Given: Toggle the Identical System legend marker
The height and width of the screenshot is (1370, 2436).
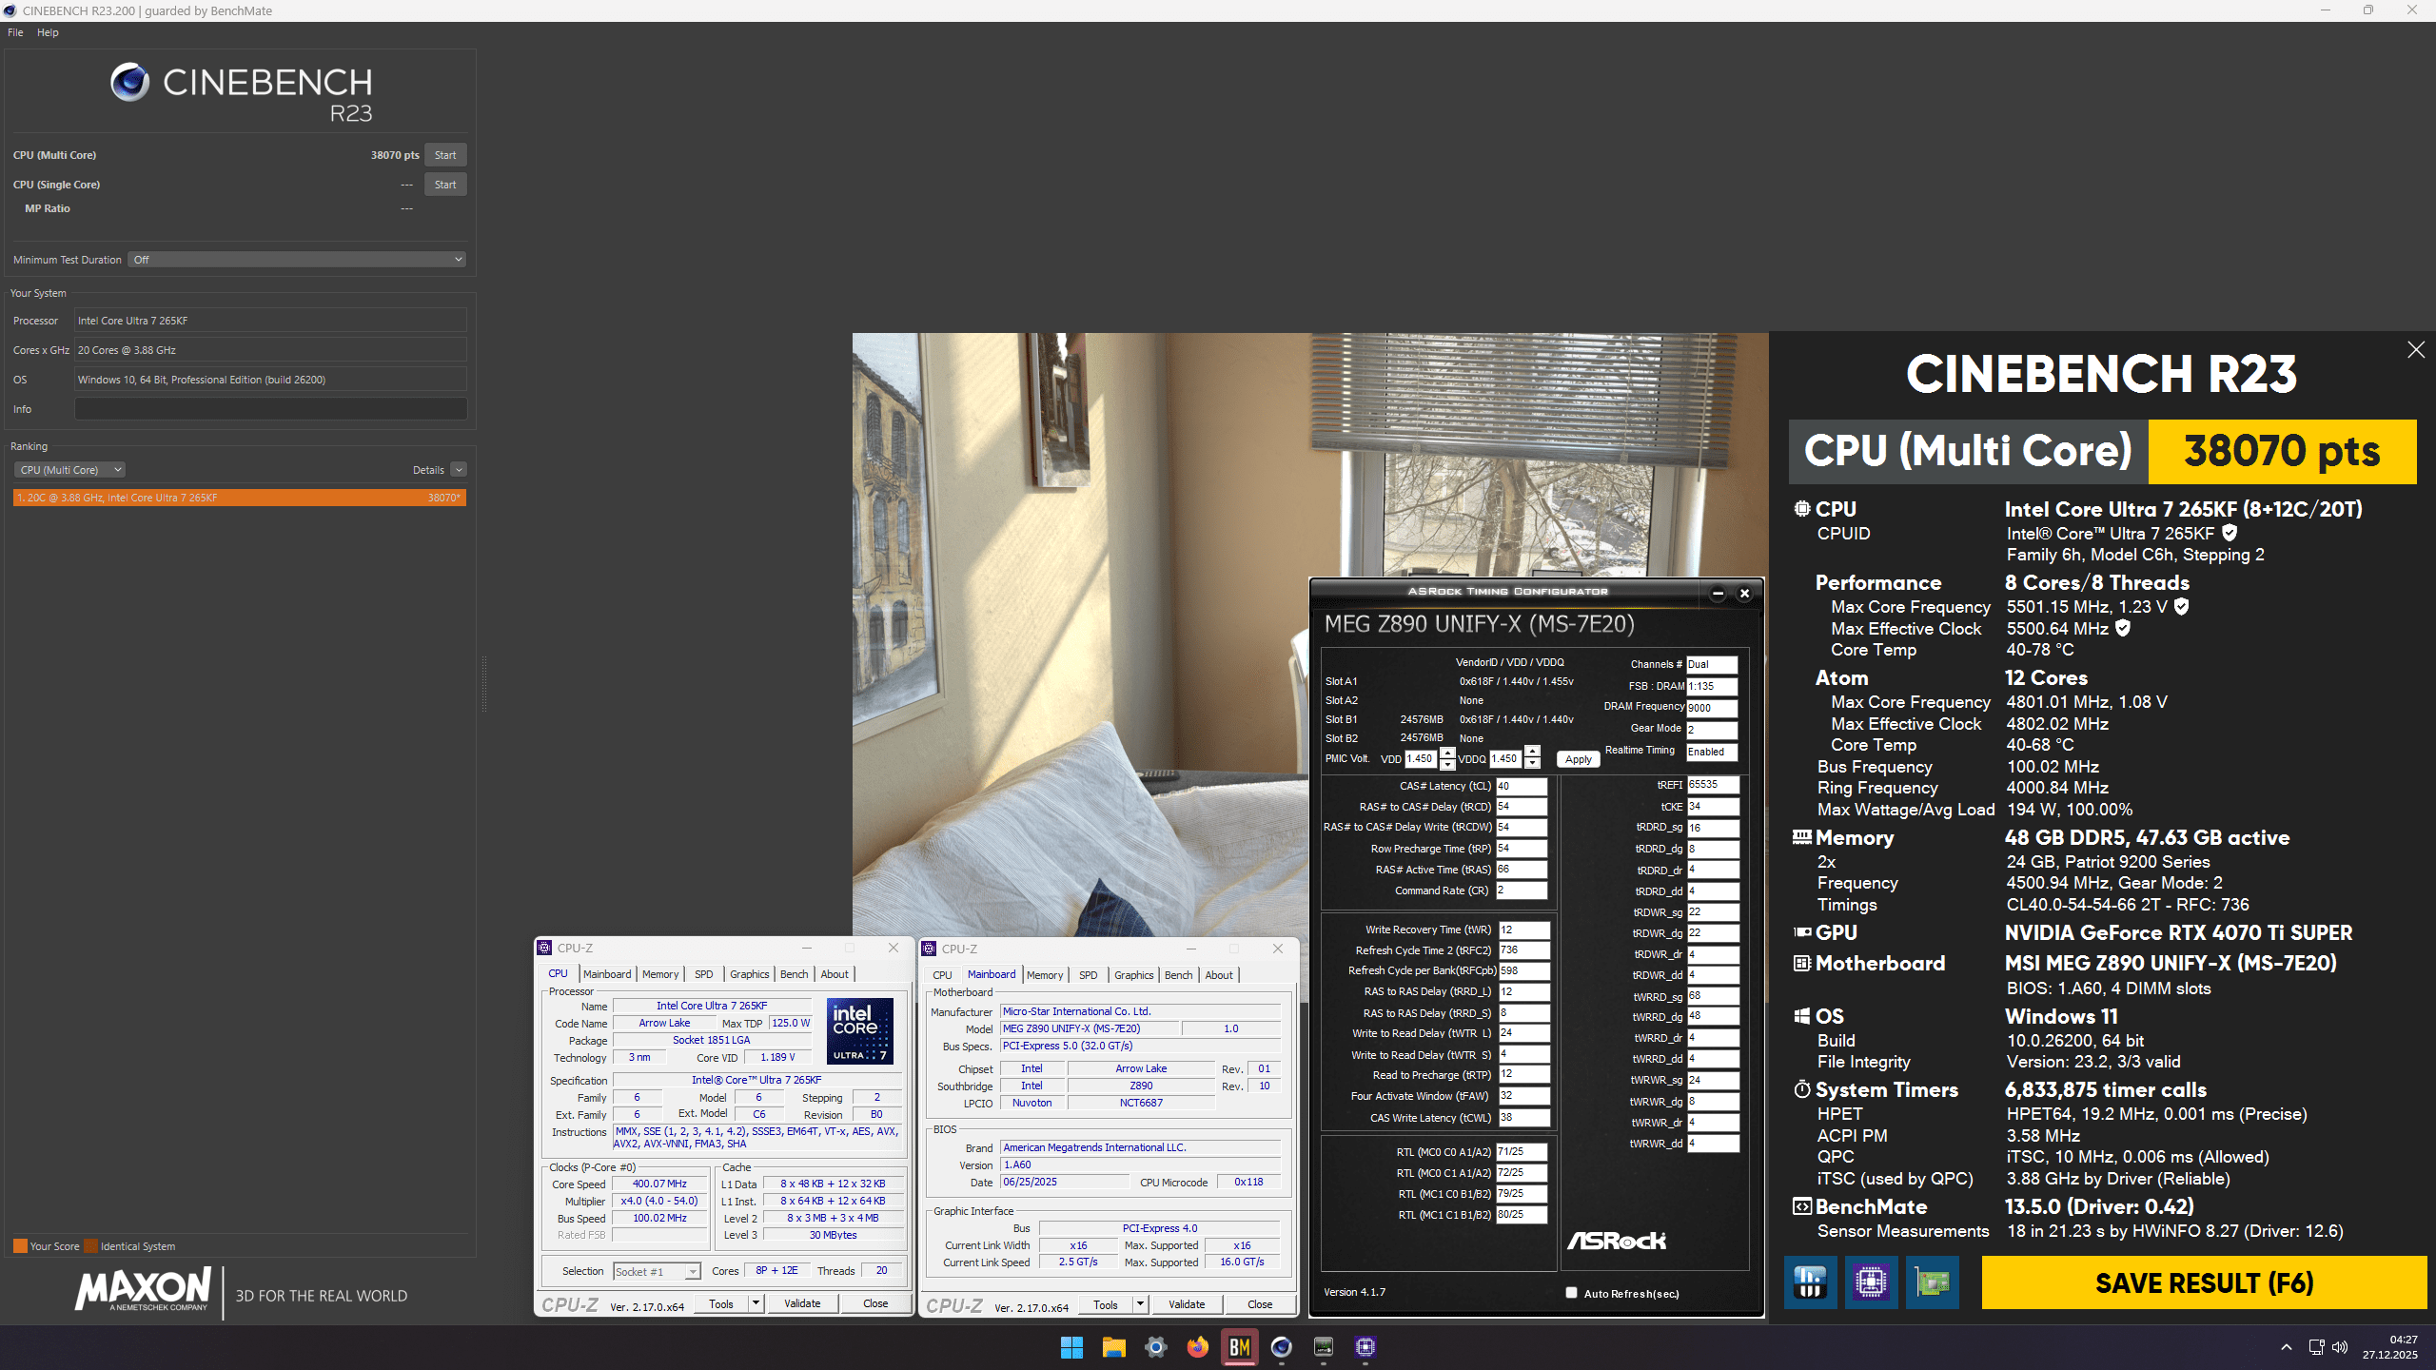Looking at the screenshot, I should (x=91, y=1244).
